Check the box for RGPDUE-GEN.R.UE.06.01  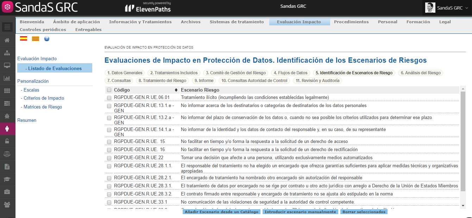[109, 98]
